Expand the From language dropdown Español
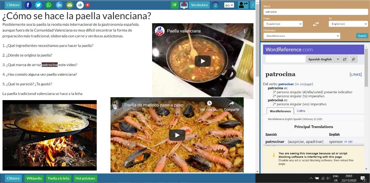The width and height of the screenshot is (370, 183). click(283, 24)
